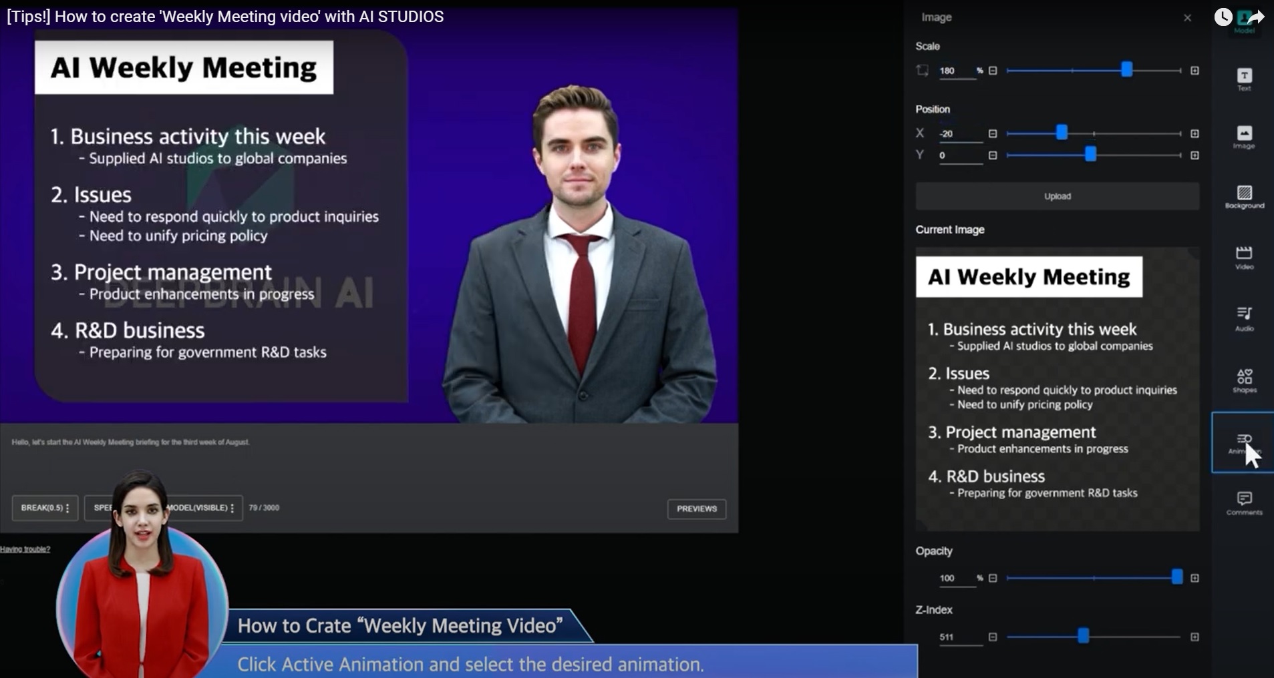Open the Comments panel in sidebar
The width and height of the screenshot is (1274, 678).
coord(1244,503)
